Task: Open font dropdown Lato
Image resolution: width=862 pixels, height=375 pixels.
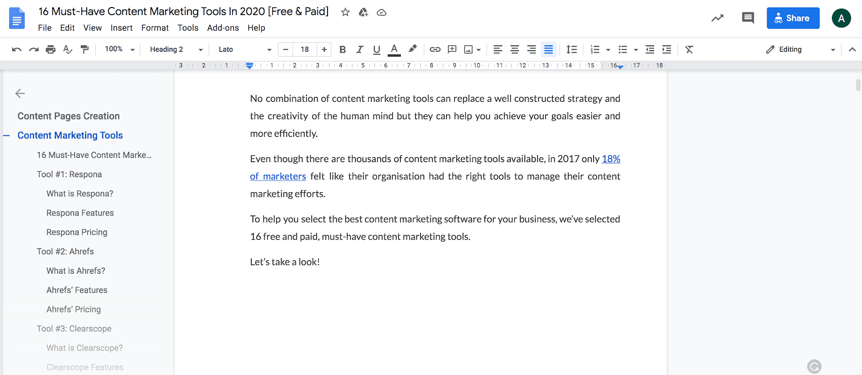Action: pyautogui.click(x=245, y=50)
